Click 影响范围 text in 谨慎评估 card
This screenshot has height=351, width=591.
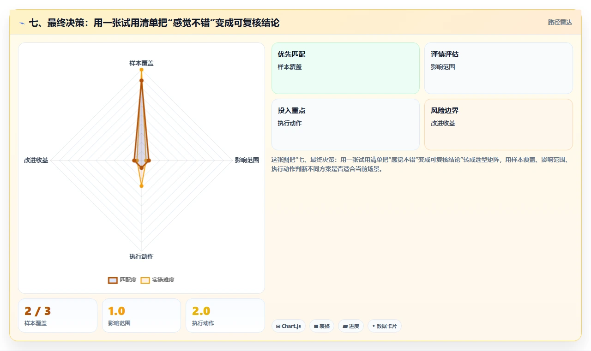pyautogui.click(x=443, y=67)
